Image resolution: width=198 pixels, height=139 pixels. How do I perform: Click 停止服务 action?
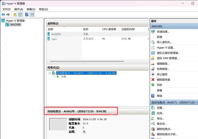point(162,74)
